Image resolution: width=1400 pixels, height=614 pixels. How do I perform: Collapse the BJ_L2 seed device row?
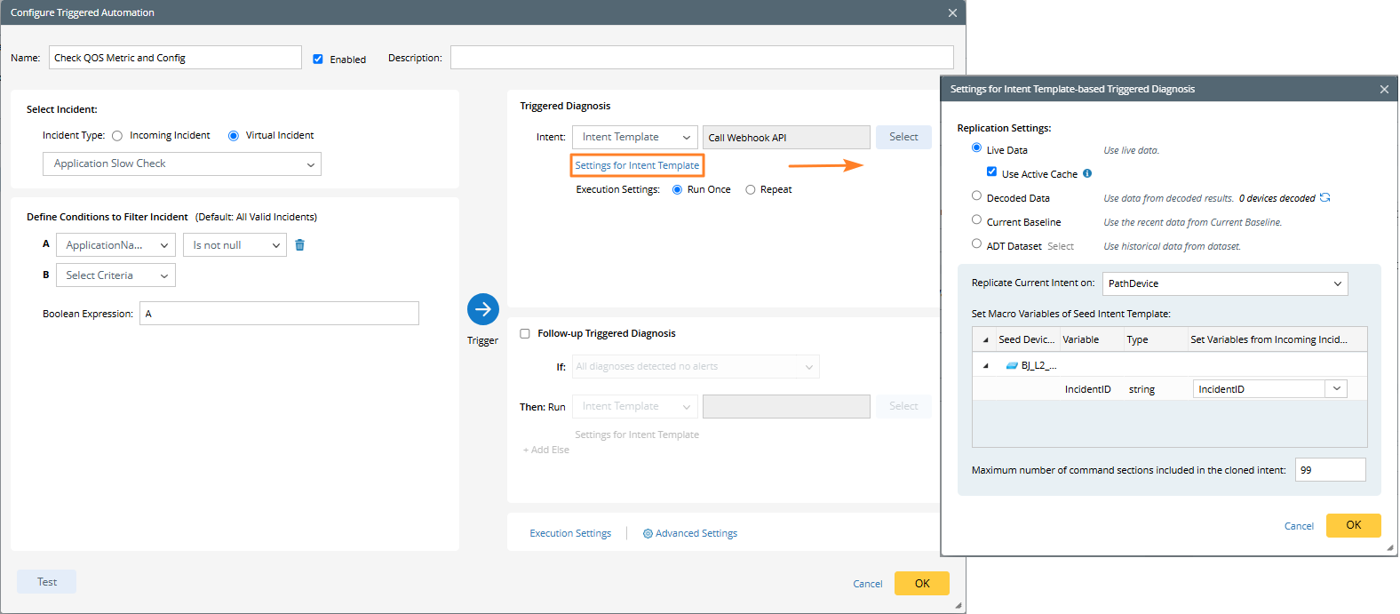click(x=985, y=365)
